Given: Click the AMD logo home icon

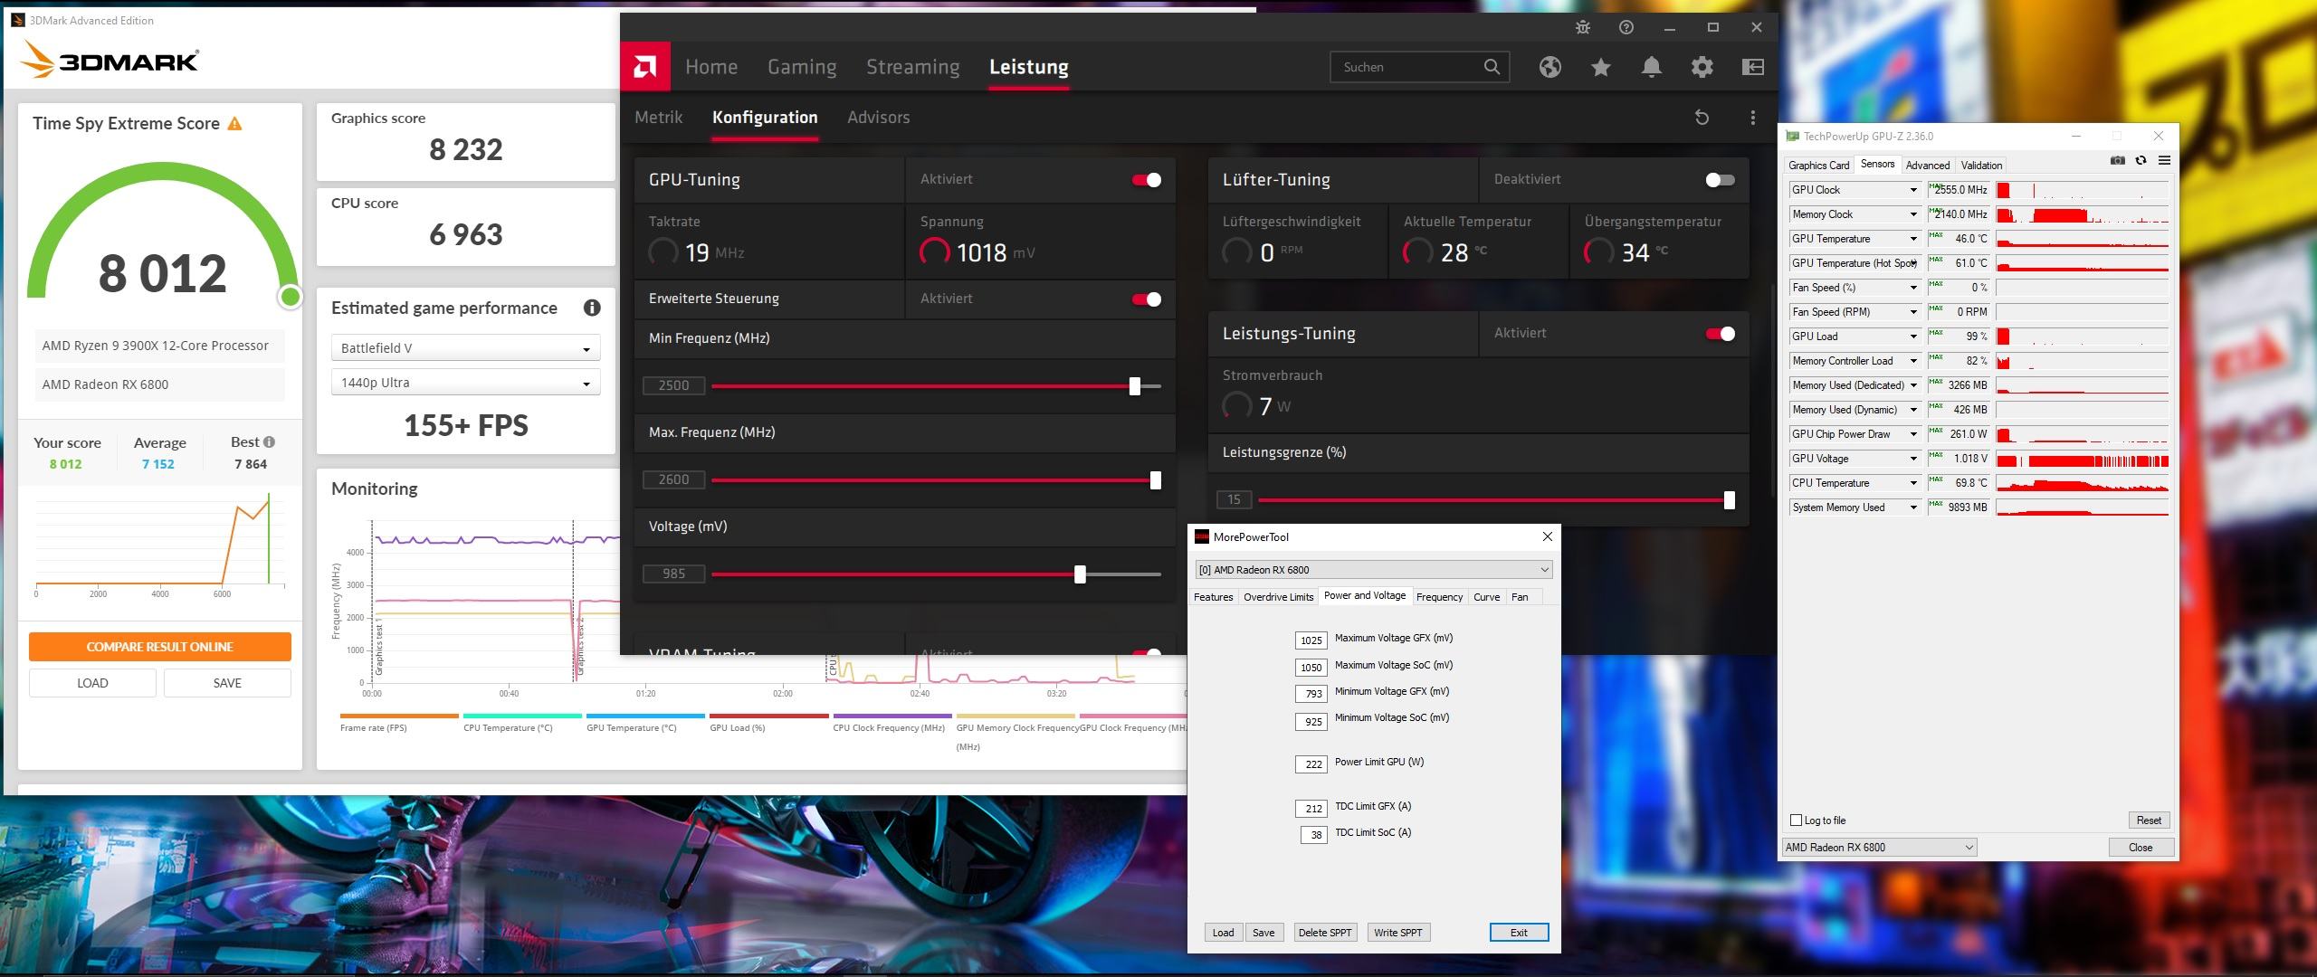Looking at the screenshot, I should 645,66.
